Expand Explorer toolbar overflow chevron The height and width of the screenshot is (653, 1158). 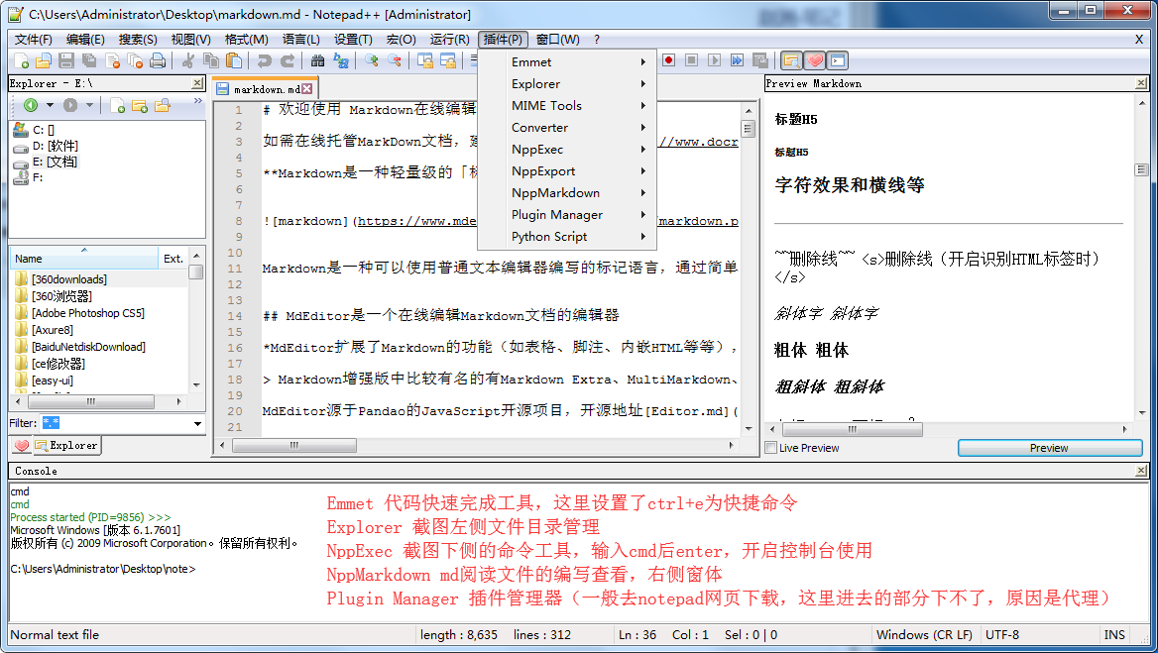pos(198,100)
